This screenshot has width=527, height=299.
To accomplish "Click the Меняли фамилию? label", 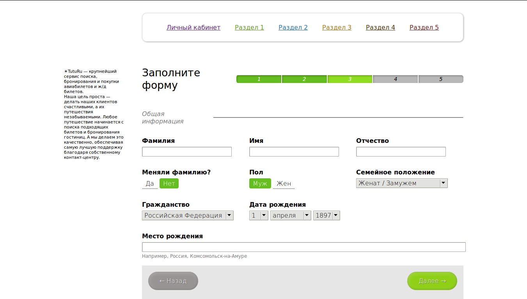I will tap(176, 172).
